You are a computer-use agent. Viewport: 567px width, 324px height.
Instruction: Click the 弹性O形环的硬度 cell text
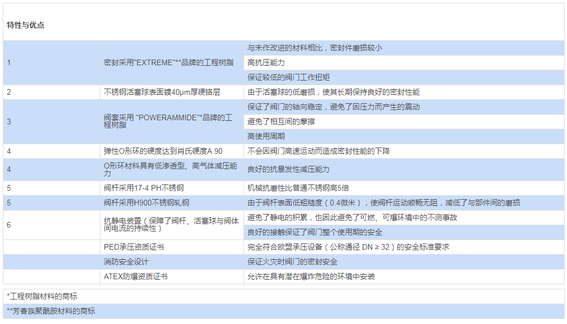pyautogui.click(x=163, y=151)
